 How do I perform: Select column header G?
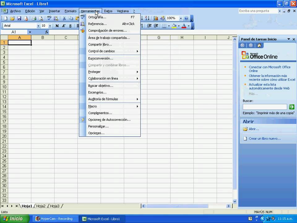(x=159, y=37)
